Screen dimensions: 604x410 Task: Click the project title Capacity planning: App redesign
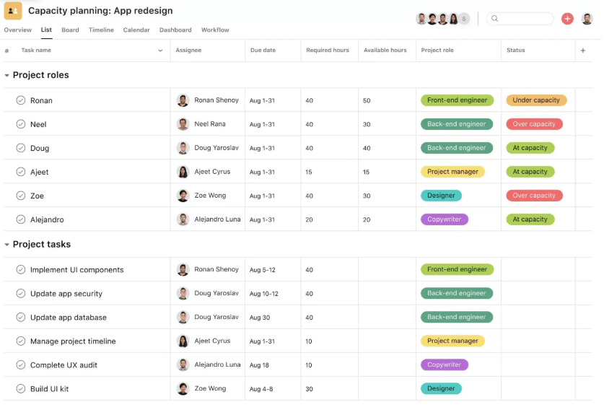tap(100, 11)
